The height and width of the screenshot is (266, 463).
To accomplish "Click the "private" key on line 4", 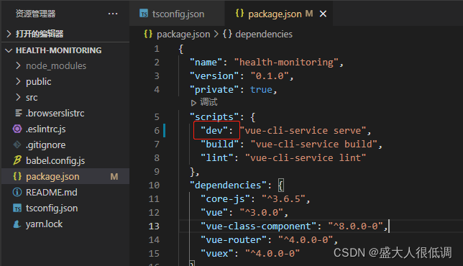I will pyautogui.click(x=214, y=89).
